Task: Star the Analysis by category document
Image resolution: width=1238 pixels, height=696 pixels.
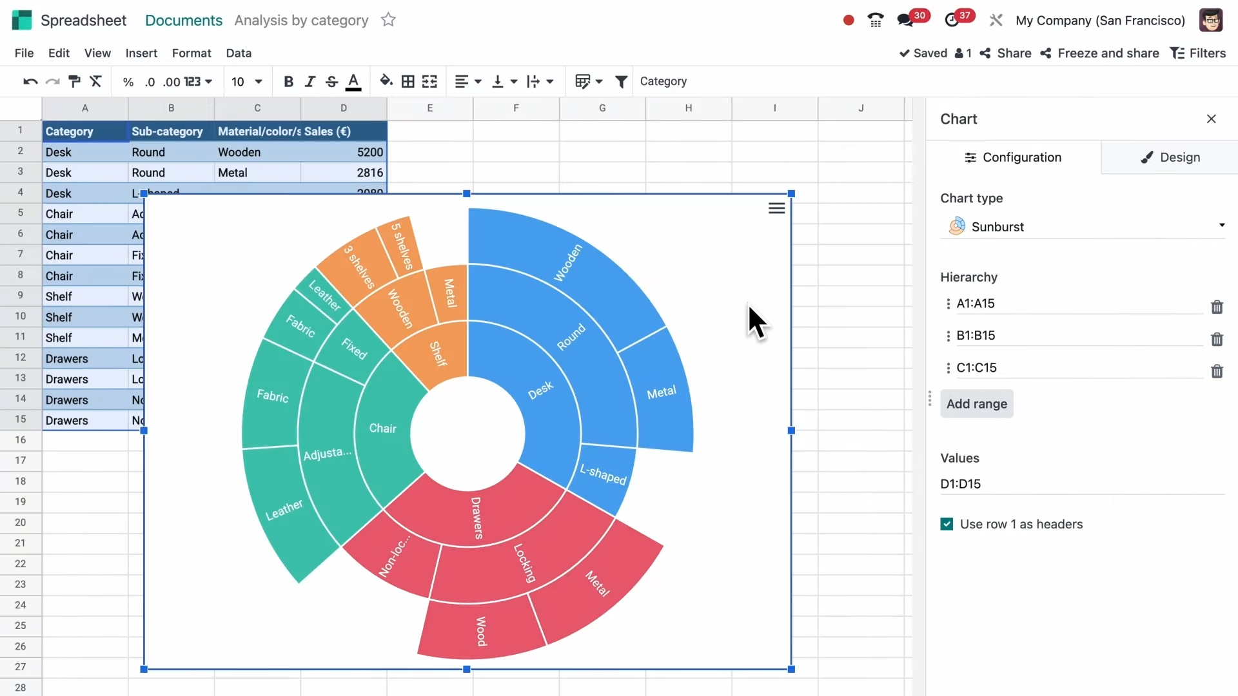Action: pos(388,20)
